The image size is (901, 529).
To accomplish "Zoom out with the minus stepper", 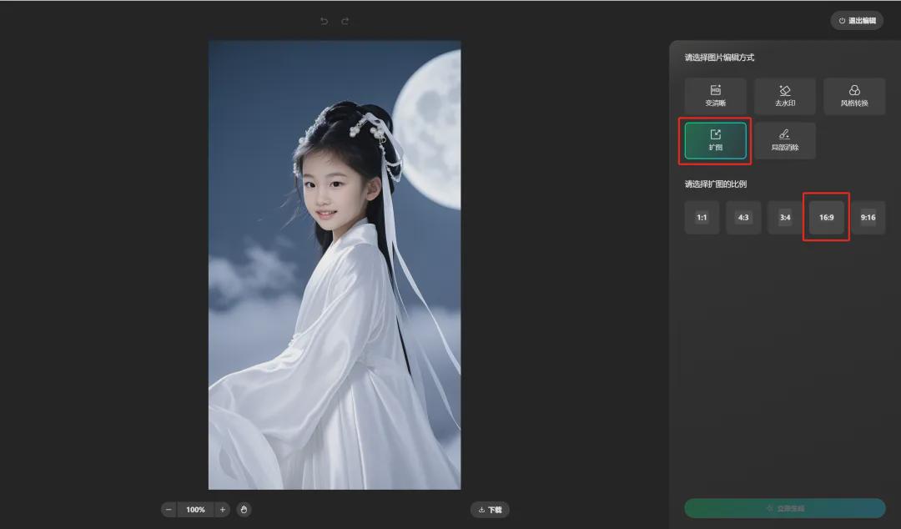I will pyautogui.click(x=169, y=509).
